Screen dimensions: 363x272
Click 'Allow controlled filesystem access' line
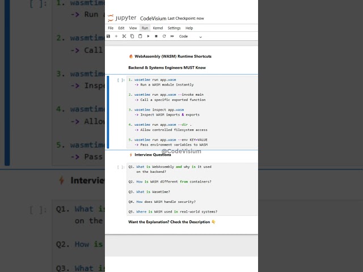click(x=171, y=130)
